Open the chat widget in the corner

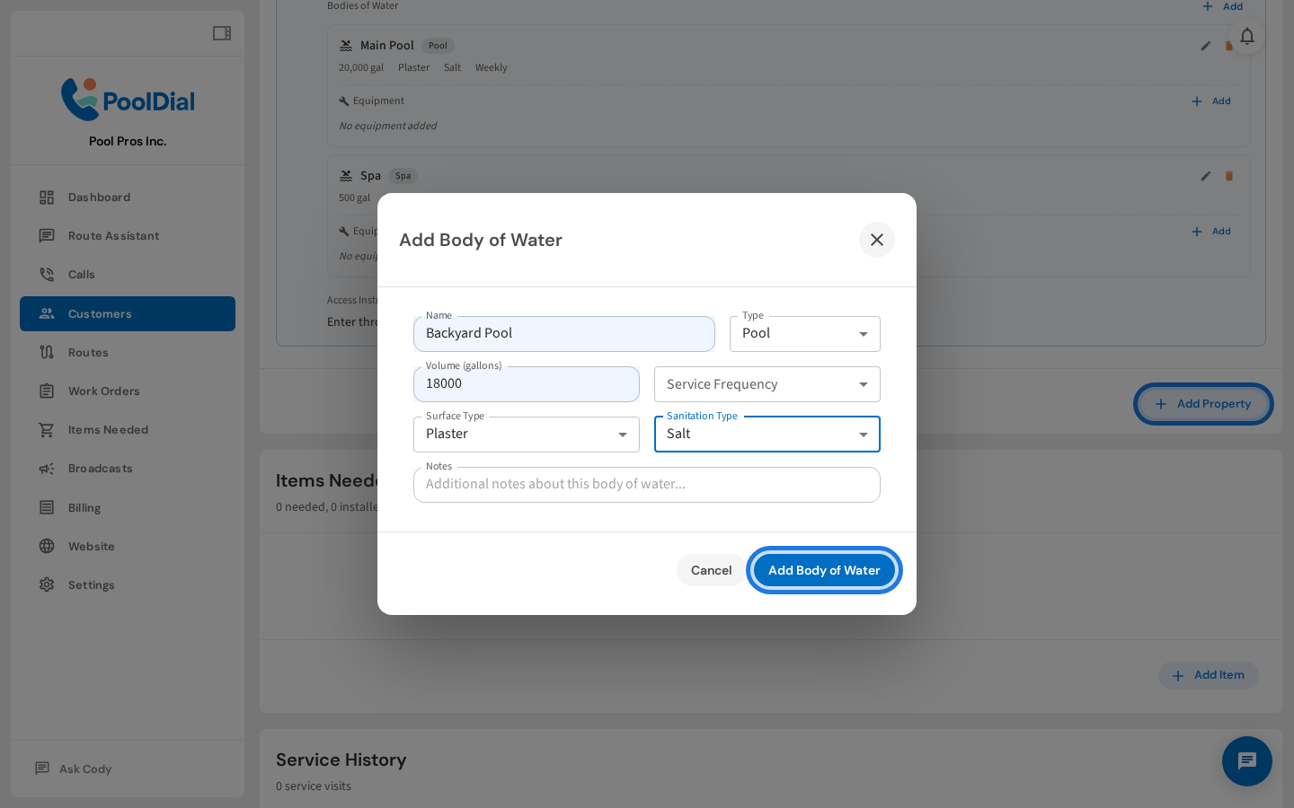coord(1247,761)
